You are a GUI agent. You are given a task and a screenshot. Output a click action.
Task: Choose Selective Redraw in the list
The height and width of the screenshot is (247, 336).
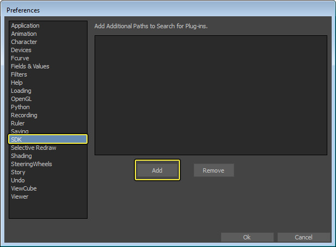[x=33, y=148]
